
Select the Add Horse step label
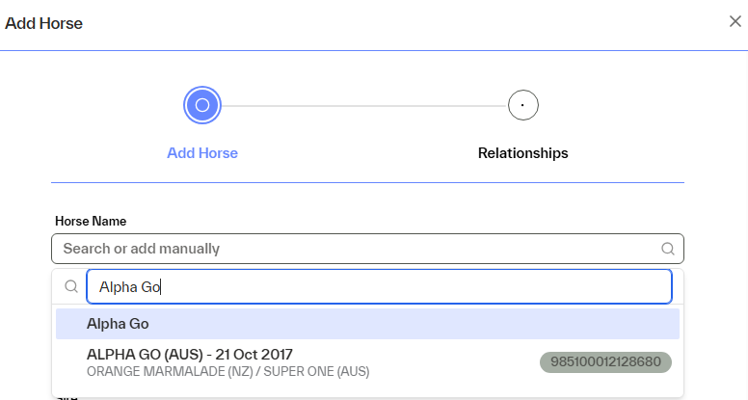coord(202,153)
